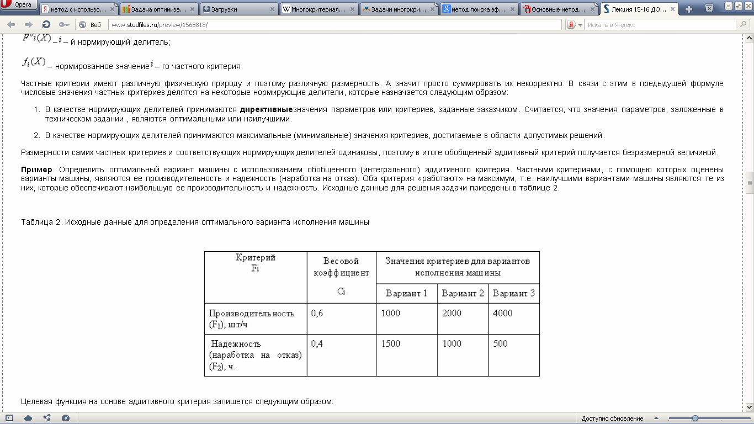Click the scrollbar down arrow

point(750,407)
